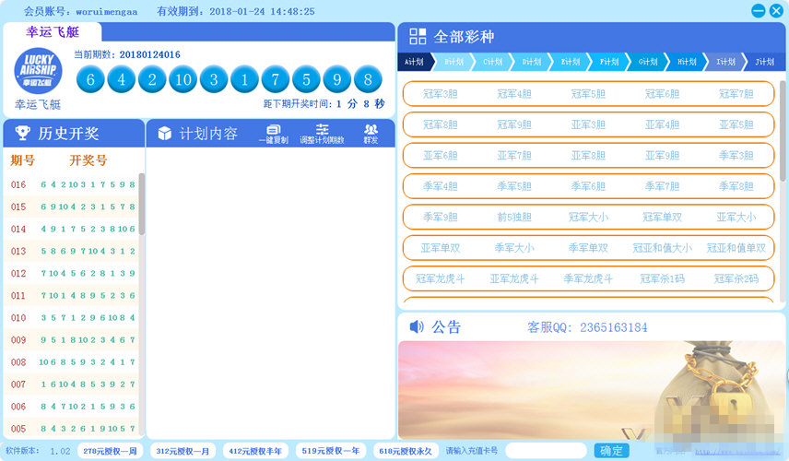789x461 pixels.
Task: Choose 312元授权一月 option
Action: pyautogui.click(x=183, y=451)
